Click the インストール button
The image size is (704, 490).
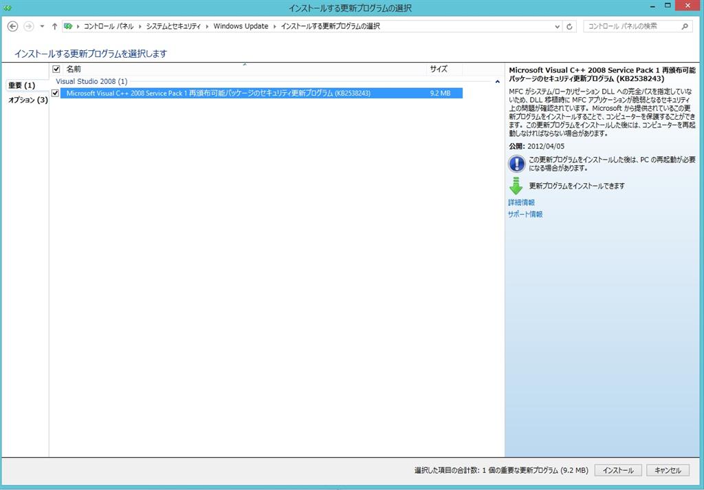tap(618, 470)
